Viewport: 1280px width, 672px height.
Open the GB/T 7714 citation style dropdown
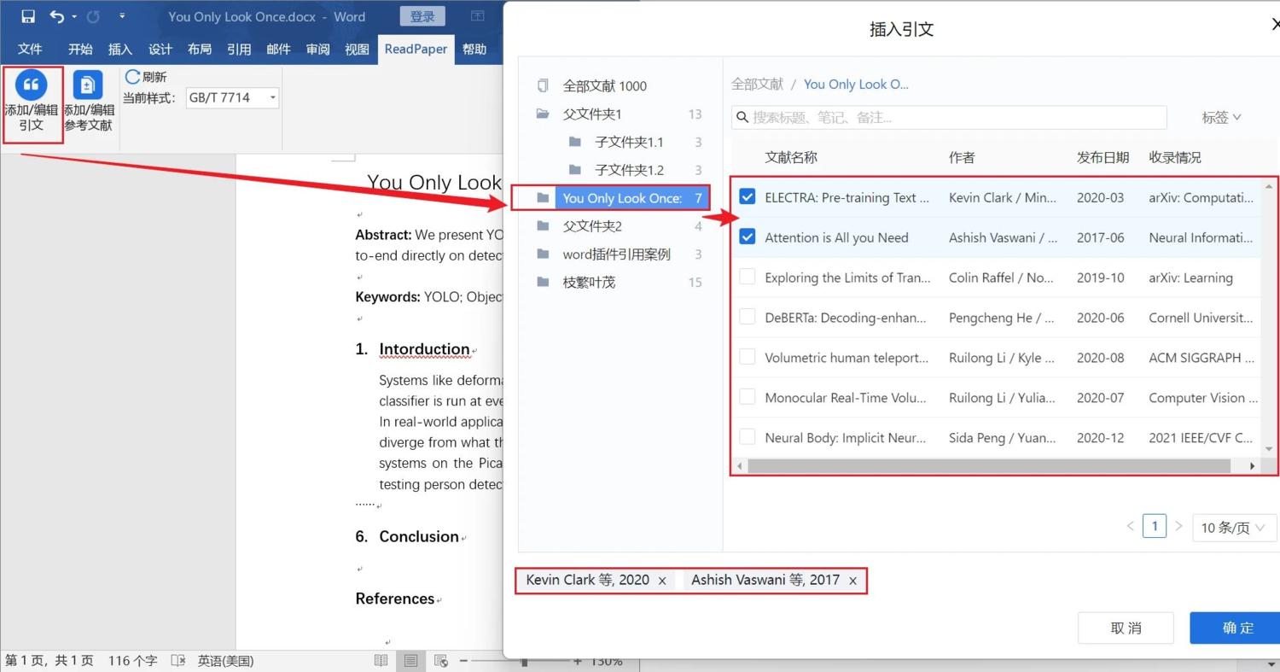[x=232, y=97]
